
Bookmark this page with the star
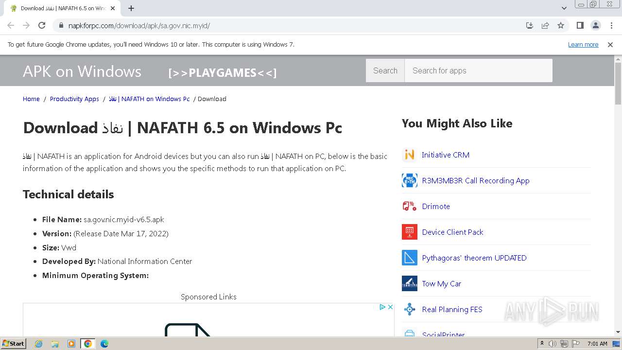pyautogui.click(x=561, y=25)
